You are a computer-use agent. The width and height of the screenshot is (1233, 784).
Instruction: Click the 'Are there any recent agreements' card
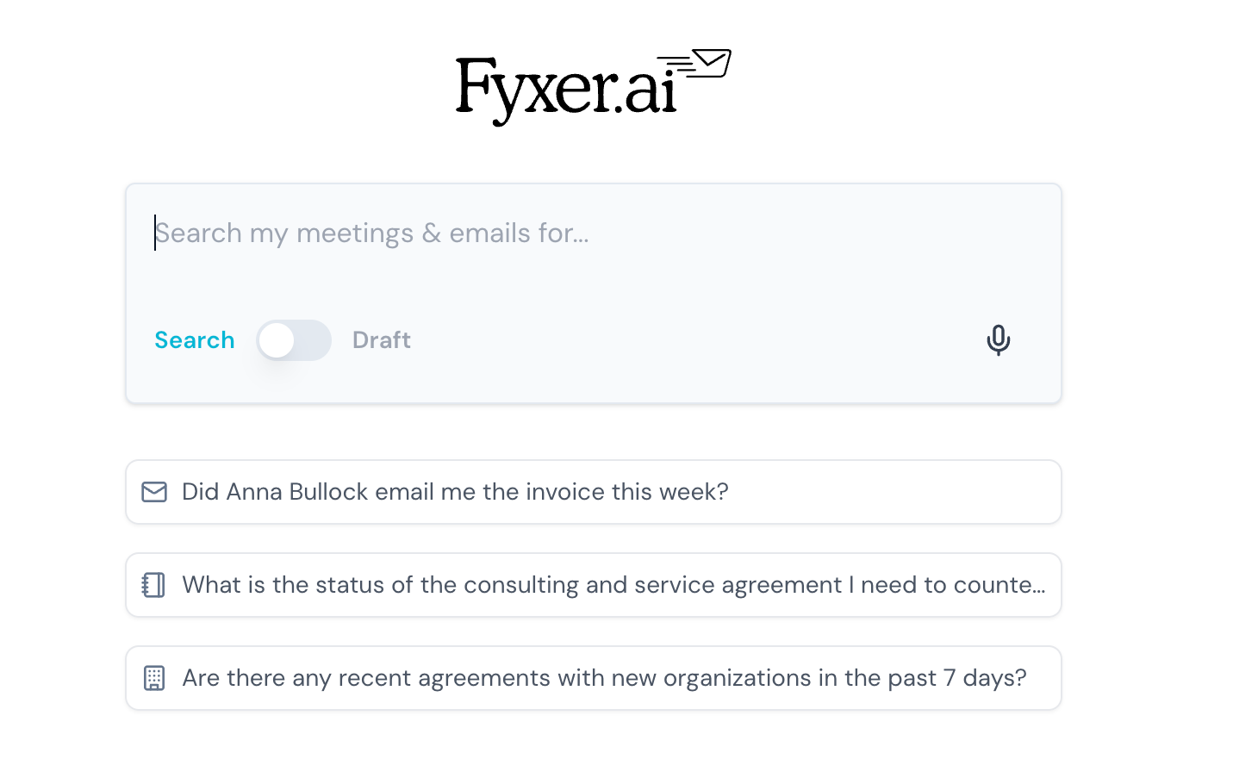594,678
